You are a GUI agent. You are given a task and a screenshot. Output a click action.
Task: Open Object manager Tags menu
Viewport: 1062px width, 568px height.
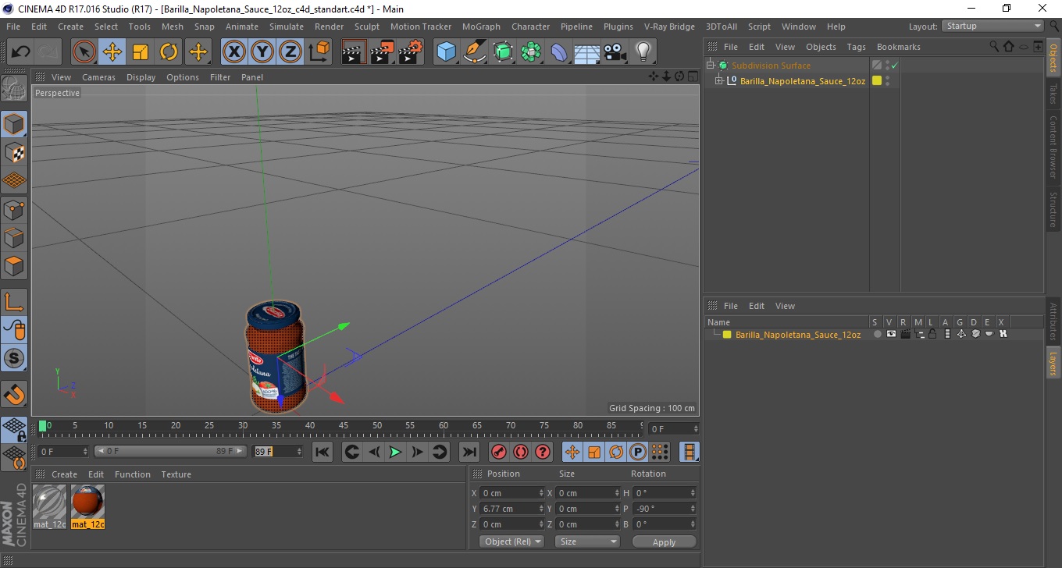[x=856, y=47]
